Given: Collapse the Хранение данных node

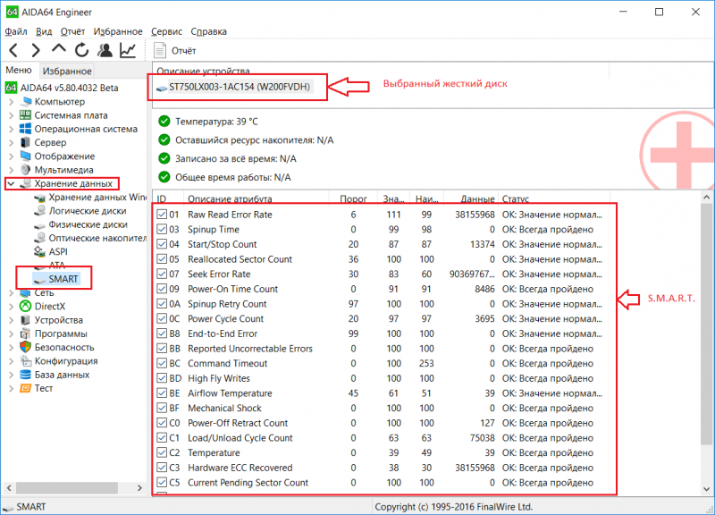Looking at the screenshot, I should (x=11, y=184).
